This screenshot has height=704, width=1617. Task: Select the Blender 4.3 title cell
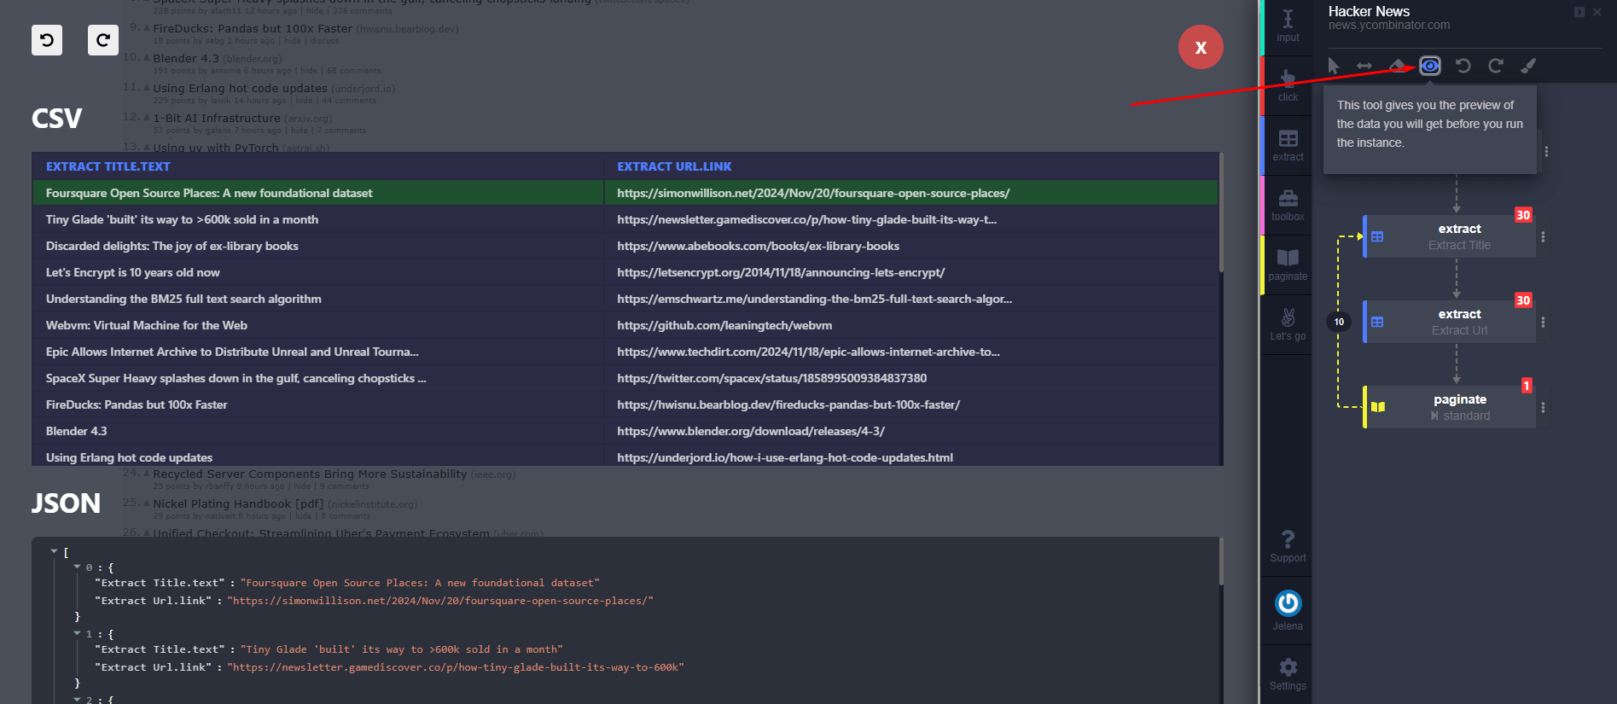tap(318, 431)
